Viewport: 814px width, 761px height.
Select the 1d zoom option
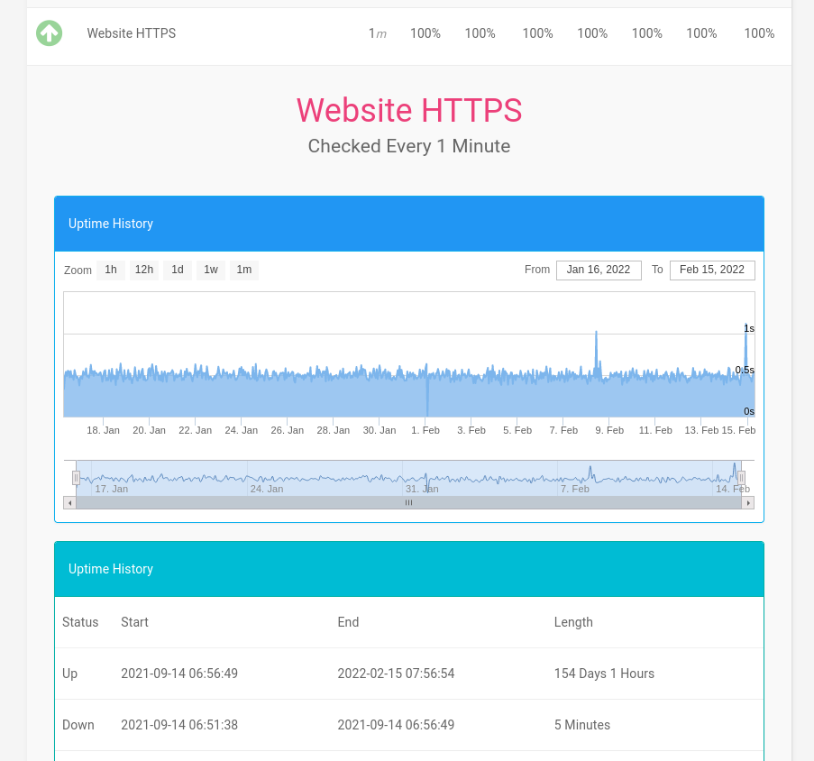(x=177, y=270)
